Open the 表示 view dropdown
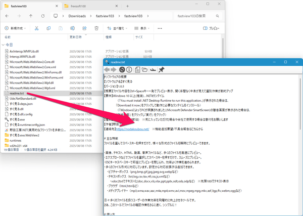 [142, 28]
